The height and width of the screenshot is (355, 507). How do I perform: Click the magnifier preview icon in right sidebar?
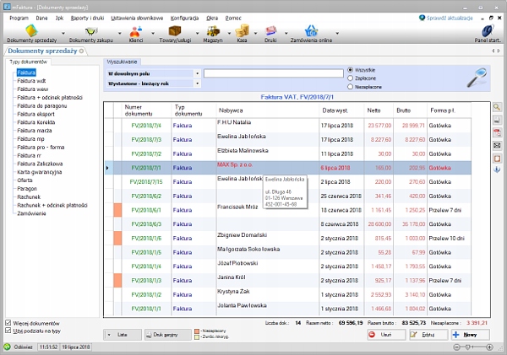click(497, 108)
